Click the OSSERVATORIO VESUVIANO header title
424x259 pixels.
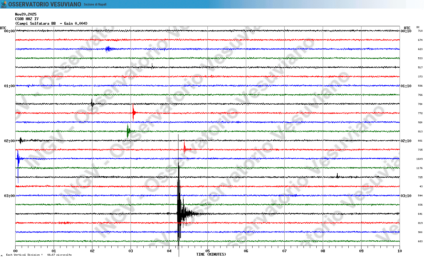pyautogui.click(x=45, y=4)
